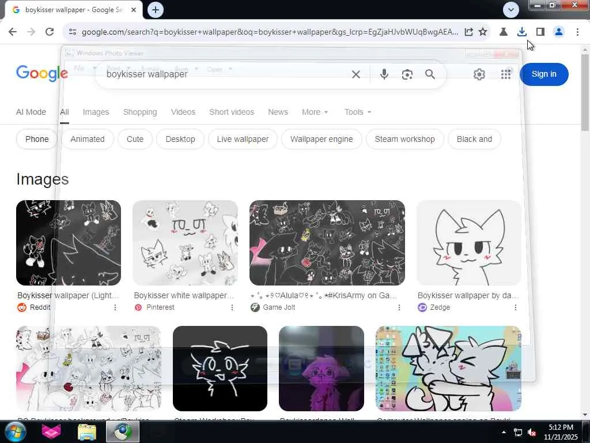Open the Game Jolt image thumbnail
This screenshot has height=443, width=590.
click(x=327, y=243)
